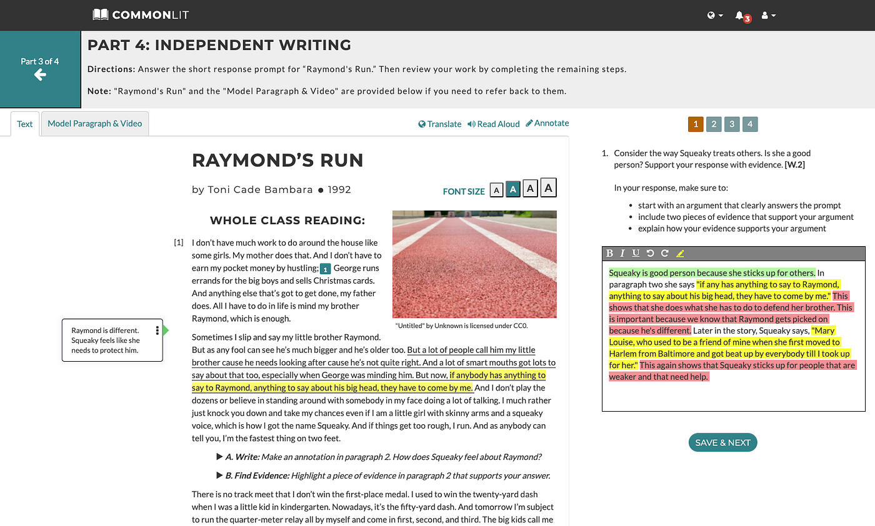Click the WHOLE CLASS READING heading

tap(287, 220)
